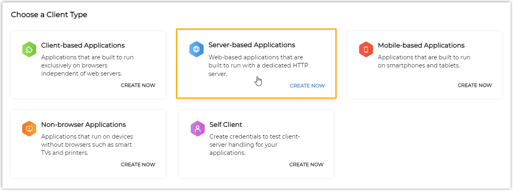Select the Non-browser Applications title
The width and height of the screenshot is (513, 191).
(83, 125)
